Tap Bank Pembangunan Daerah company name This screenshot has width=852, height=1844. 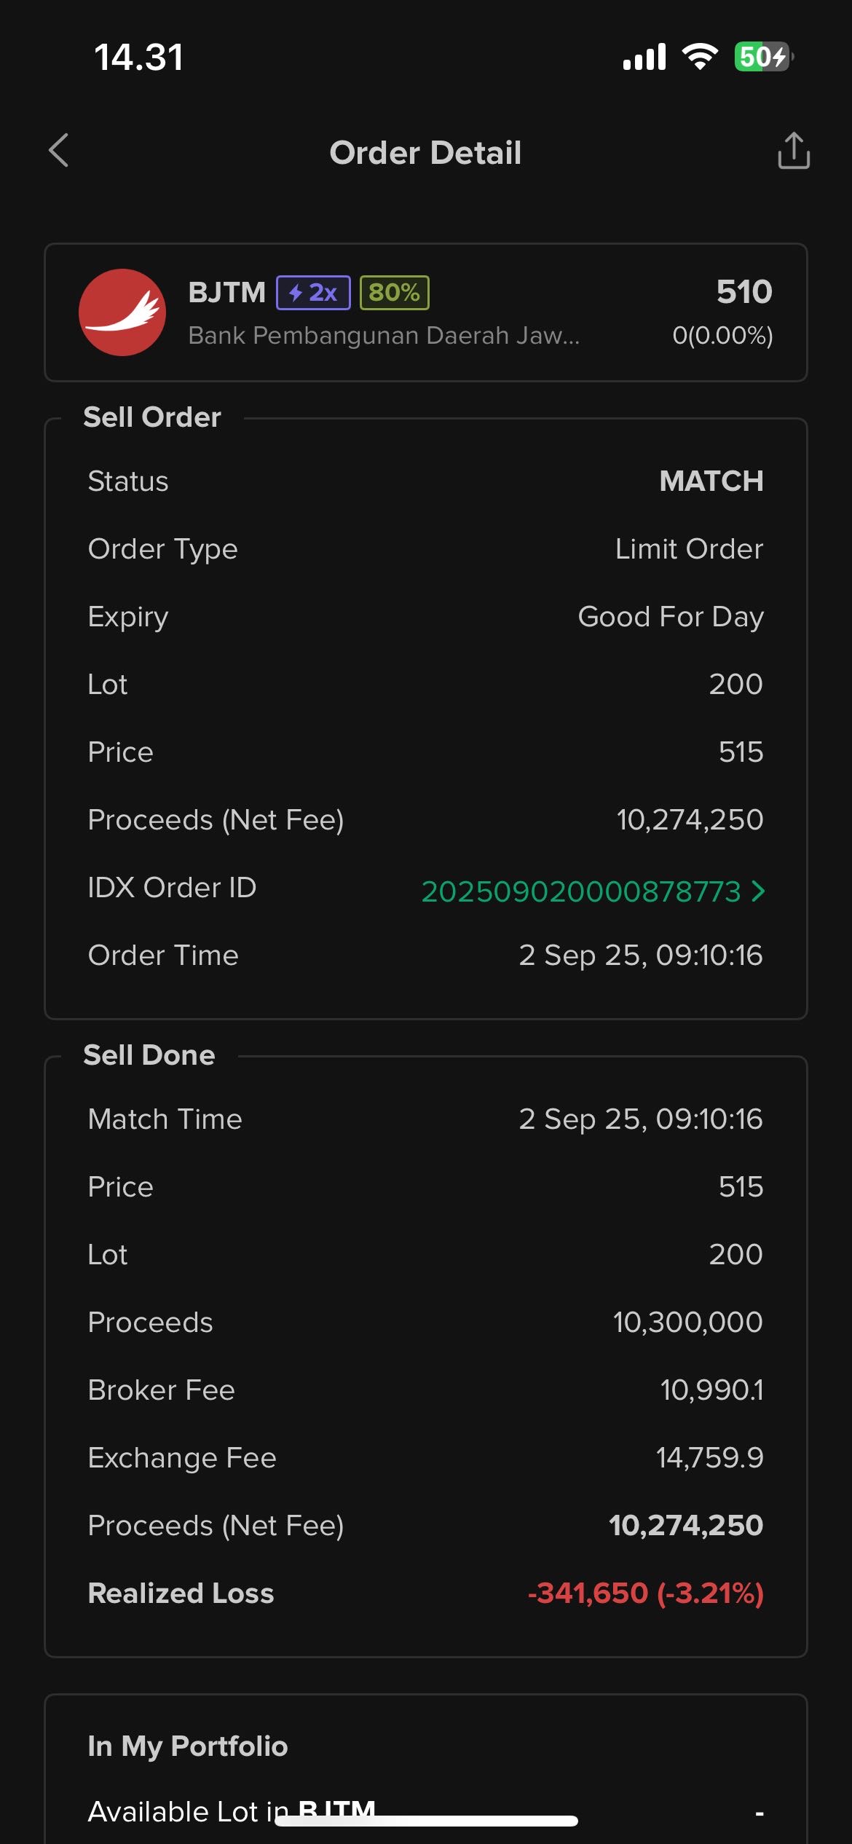pyautogui.click(x=384, y=336)
